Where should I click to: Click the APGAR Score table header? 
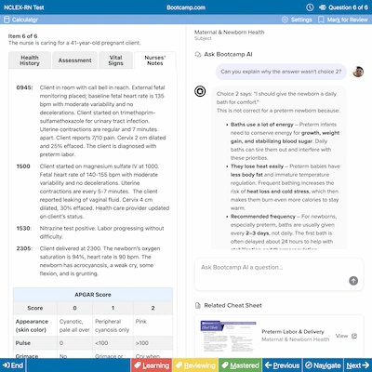[x=93, y=295]
